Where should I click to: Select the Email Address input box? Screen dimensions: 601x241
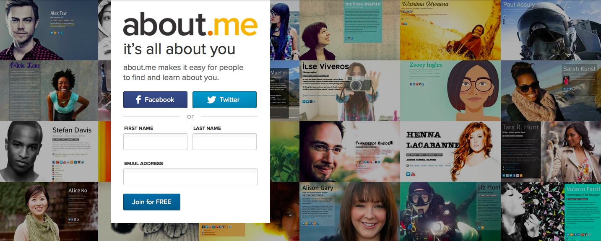[x=190, y=177]
